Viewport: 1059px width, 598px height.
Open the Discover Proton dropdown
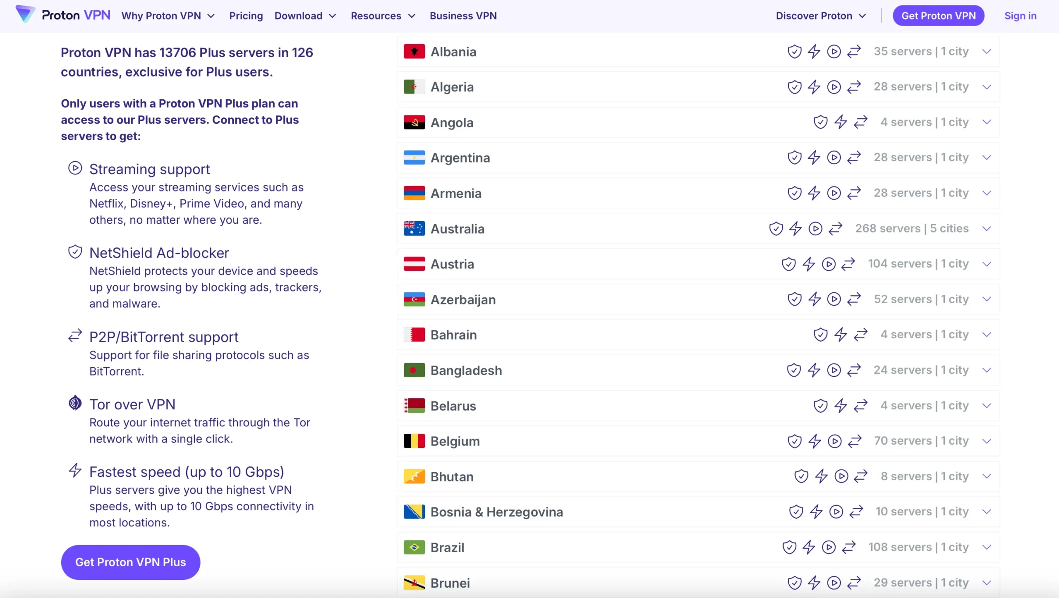(x=821, y=16)
